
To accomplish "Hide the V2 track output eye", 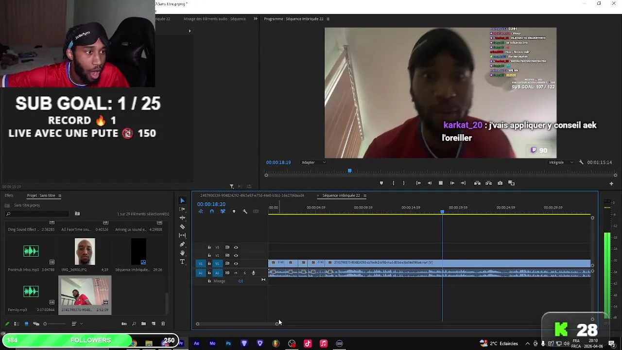I will 236,255.
